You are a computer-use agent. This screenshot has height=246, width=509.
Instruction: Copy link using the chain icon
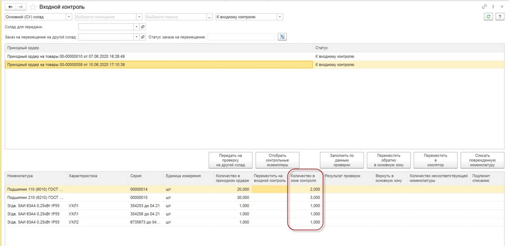(484, 6)
